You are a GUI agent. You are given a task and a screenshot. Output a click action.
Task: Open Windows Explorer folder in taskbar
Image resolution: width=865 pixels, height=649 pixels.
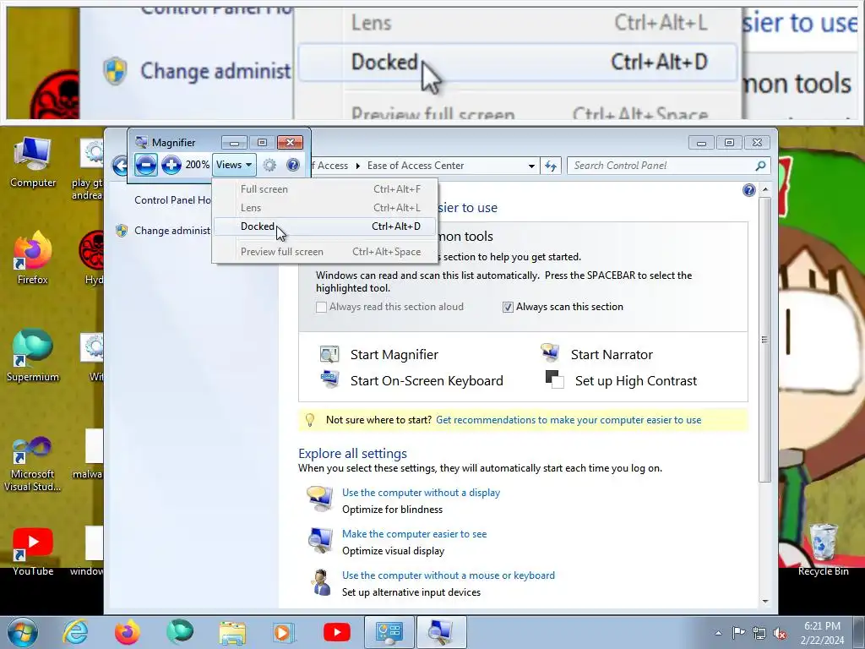tap(232, 632)
